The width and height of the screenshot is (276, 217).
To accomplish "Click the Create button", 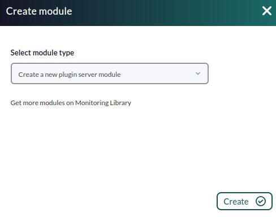I will [x=244, y=201].
